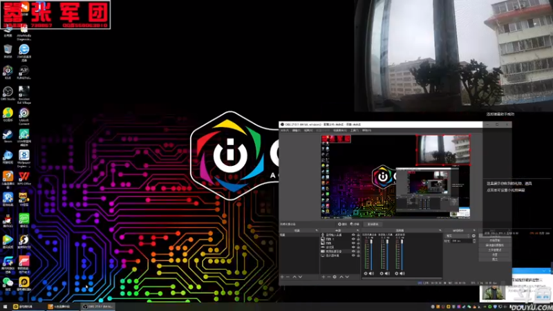Open the 场景集合 menu in OBS
553x311 pixels.
click(x=340, y=130)
